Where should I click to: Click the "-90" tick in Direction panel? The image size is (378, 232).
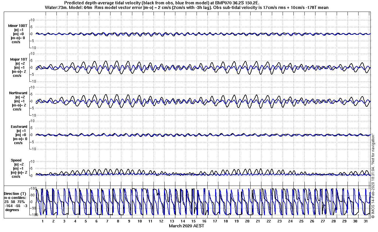click(32, 208)
